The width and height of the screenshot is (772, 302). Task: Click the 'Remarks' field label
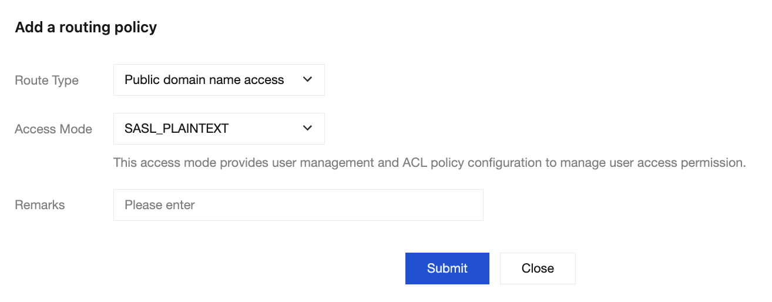40,205
